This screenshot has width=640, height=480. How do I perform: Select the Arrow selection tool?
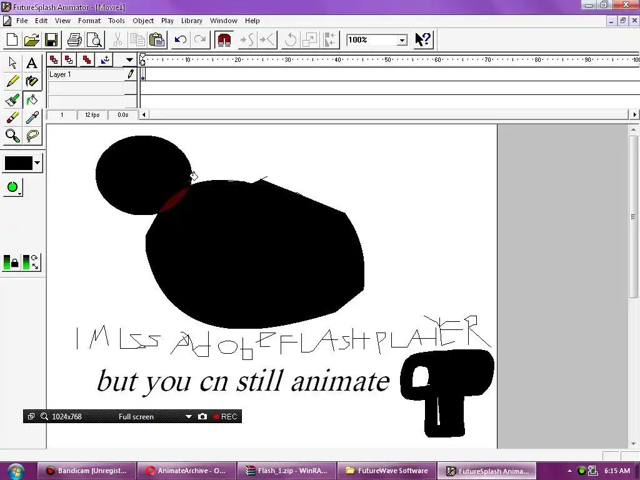pyautogui.click(x=12, y=63)
